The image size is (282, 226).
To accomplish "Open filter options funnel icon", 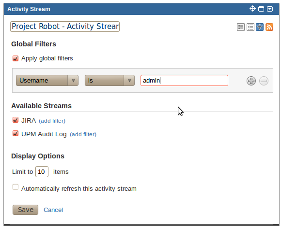I will click(260, 27).
